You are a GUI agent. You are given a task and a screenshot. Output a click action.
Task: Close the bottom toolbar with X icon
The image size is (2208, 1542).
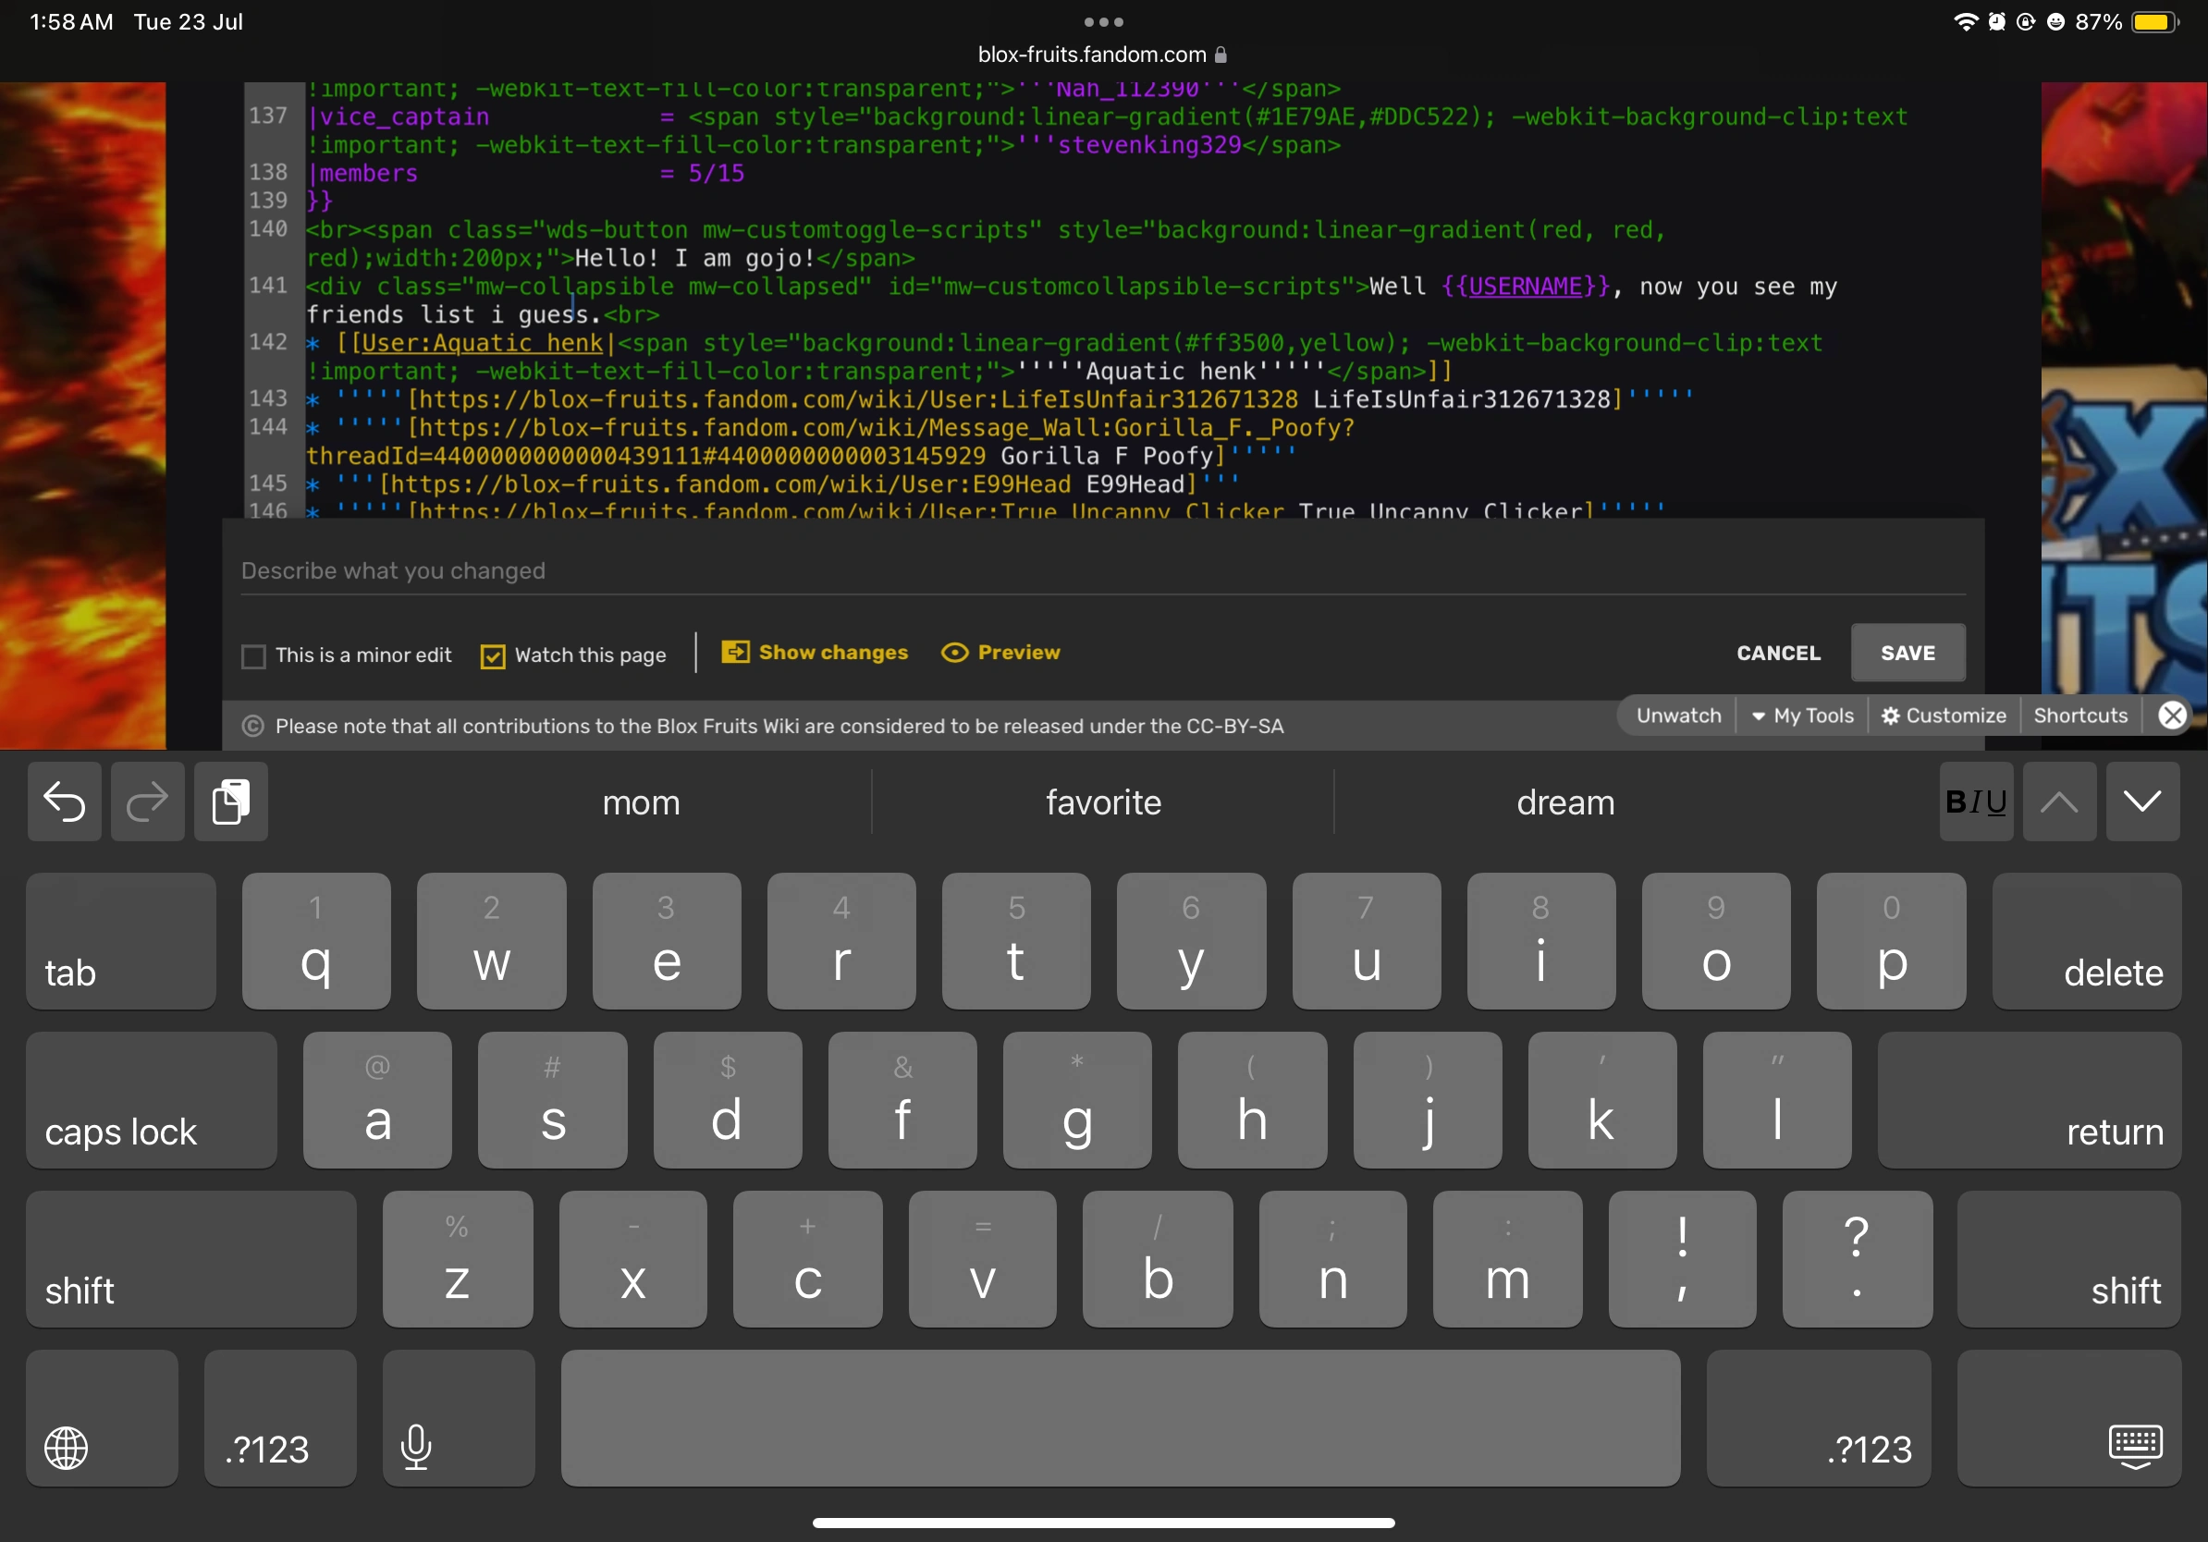pyautogui.click(x=2171, y=716)
